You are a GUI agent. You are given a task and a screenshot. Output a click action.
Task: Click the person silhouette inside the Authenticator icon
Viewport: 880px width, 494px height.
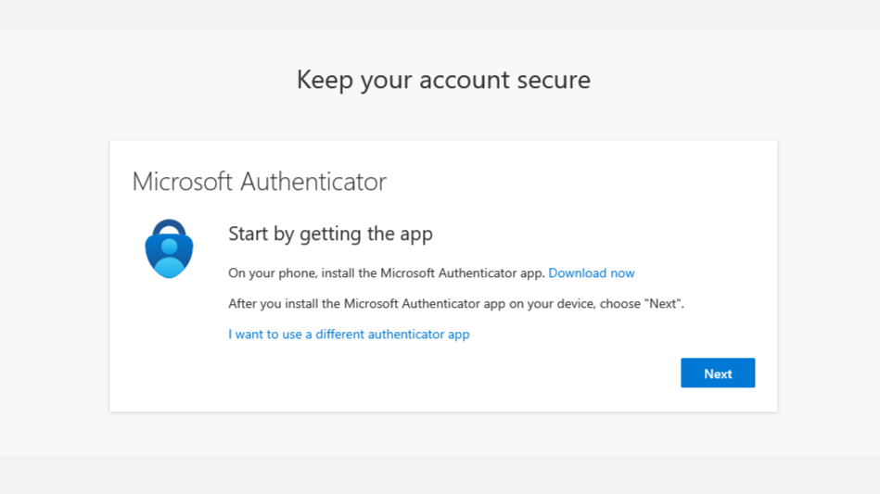169,260
